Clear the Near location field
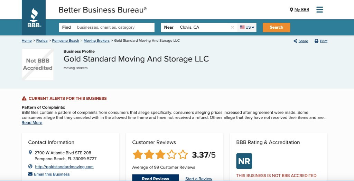Image resolution: width=354 pixels, height=181 pixels. click(232, 27)
